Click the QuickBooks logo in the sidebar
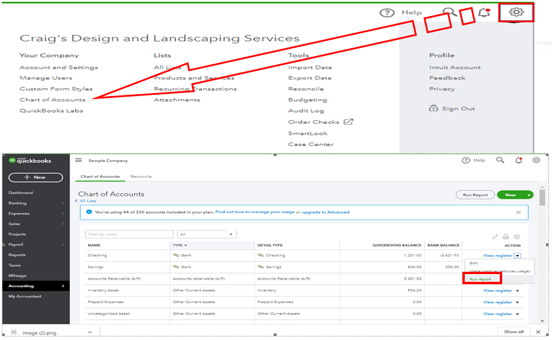552x340 pixels. click(x=30, y=160)
